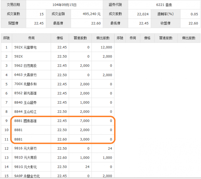This screenshot has width=201, height=179.
Task: Click the right-side 價格 column header
Action: click(147, 38)
